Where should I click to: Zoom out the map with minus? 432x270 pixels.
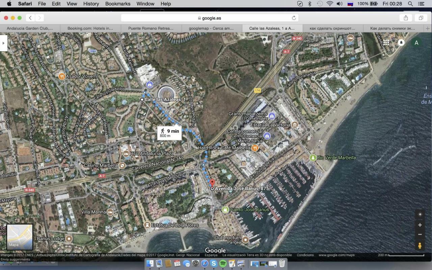[420, 234]
